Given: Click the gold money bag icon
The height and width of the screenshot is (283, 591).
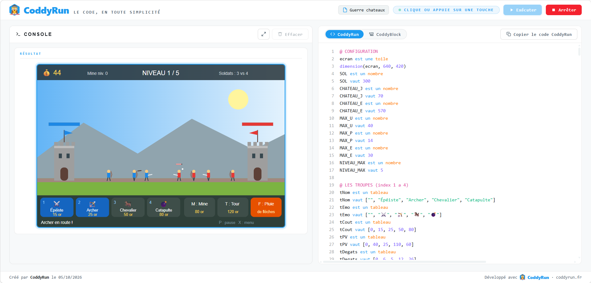Looking at the screenshot, I should 46,73.
